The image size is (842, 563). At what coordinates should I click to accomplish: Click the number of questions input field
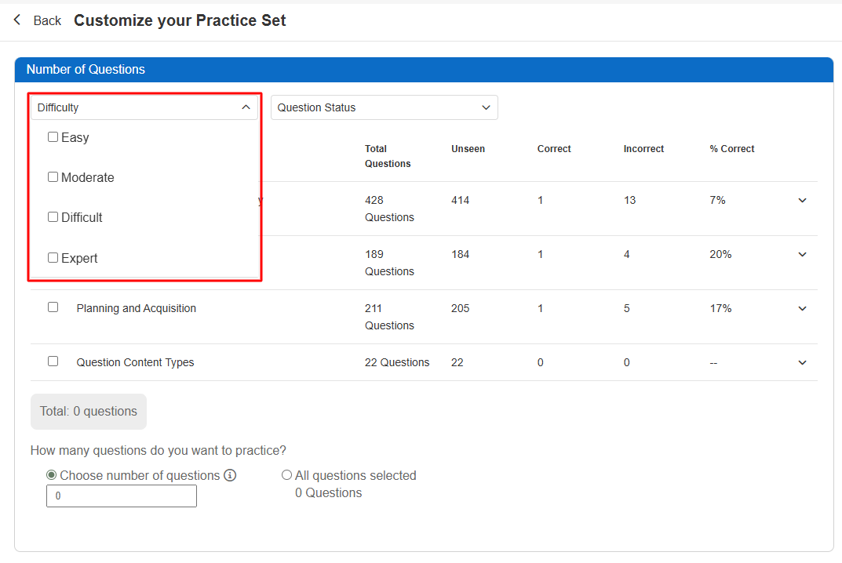click(122, 496)
